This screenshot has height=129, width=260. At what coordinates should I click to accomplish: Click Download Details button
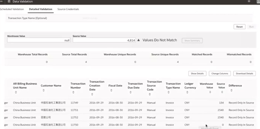point(244,74)
